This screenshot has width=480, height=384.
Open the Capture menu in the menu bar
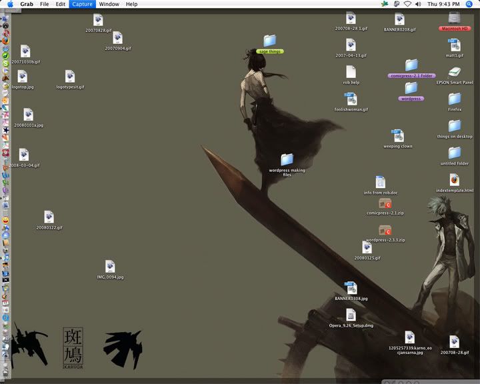click(x=83, y=4)
